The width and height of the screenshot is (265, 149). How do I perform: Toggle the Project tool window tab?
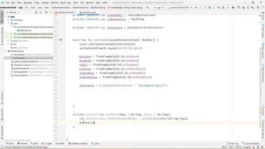click(x=2, y=17)
